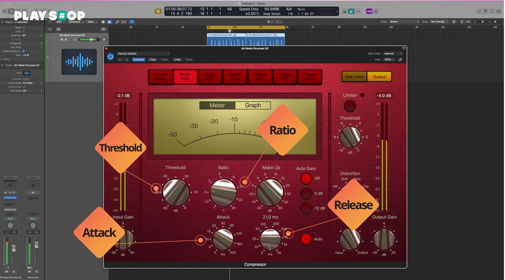Open the Freeze Mode Pre Fader dropdown
The height and width of the screenshot is (280, 505).
click(x=32, y=83)
